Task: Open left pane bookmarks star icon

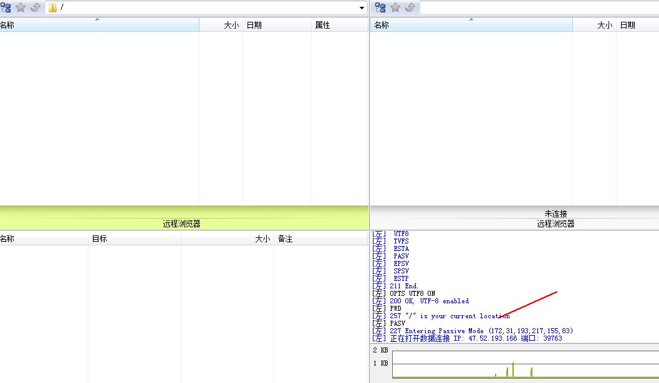Action: (21, 7)
